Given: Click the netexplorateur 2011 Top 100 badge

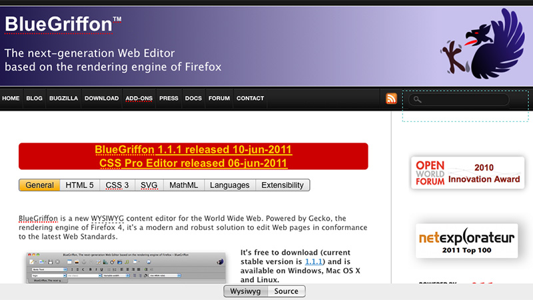Looking at the screenshot, I should [x=467, y=241].
